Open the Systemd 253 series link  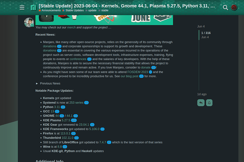76,102
